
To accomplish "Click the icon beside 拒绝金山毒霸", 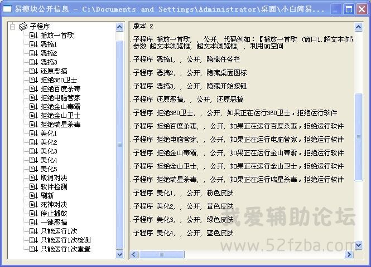I will click(33, 107).
